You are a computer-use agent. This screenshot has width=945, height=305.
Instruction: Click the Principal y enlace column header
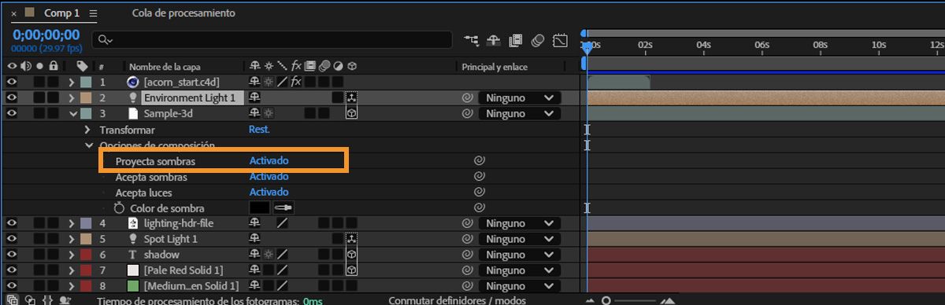[x=495, y=67]
